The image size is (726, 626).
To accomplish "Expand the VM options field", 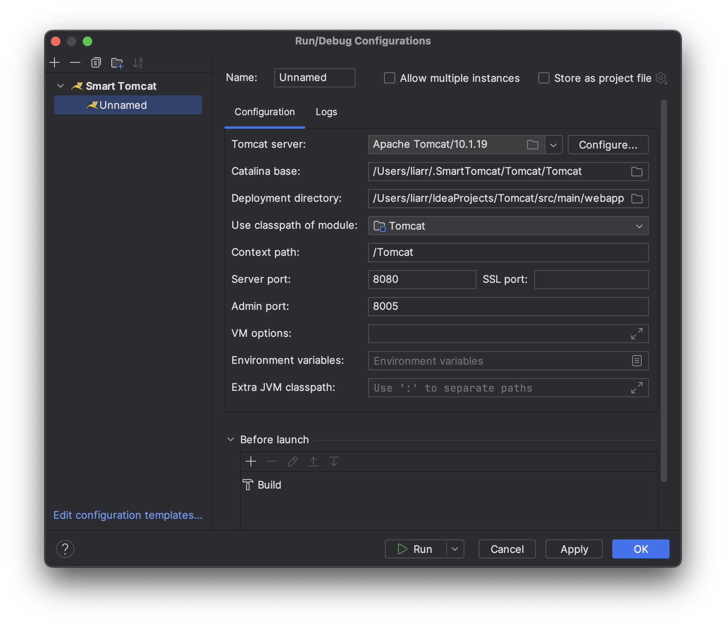I will 637,334.
